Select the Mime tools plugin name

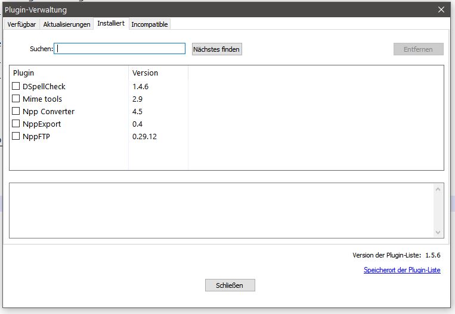(x=42, y=99)
